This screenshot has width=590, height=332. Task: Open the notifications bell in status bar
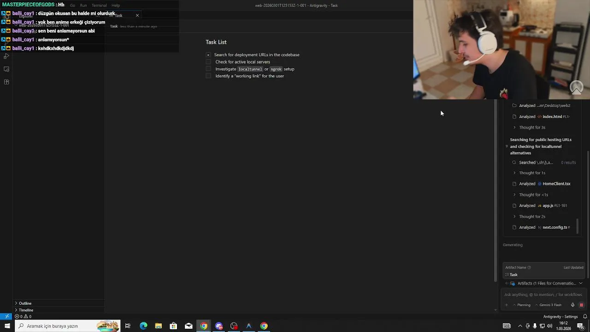click(x=585, y=317)
